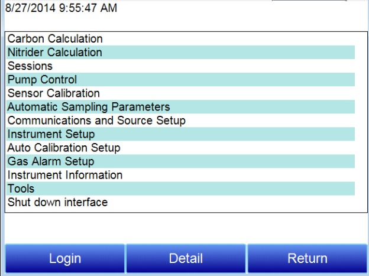Open the Tools menu item
This screenshot has height=276, width=369.
tap(21, 189)
